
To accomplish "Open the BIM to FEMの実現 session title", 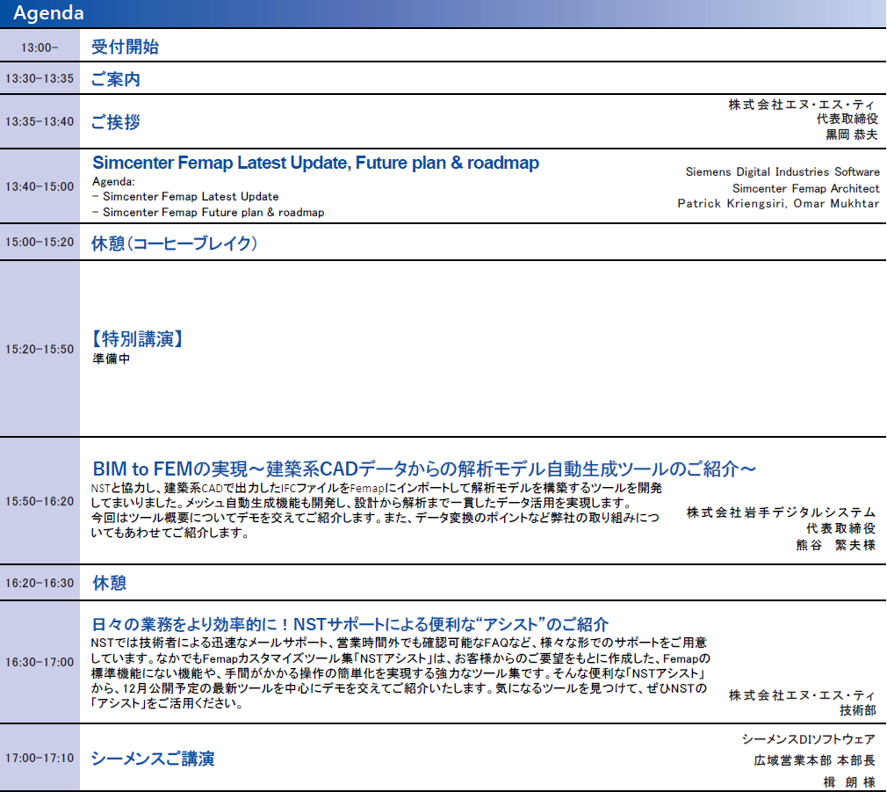I will click(424, 469).
